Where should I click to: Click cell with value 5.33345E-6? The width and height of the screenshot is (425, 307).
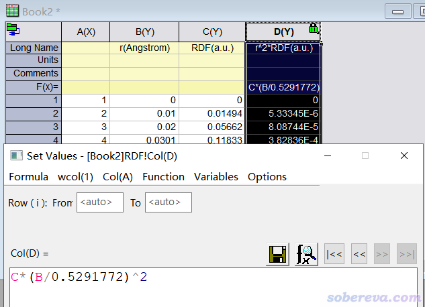coord(283,113)
